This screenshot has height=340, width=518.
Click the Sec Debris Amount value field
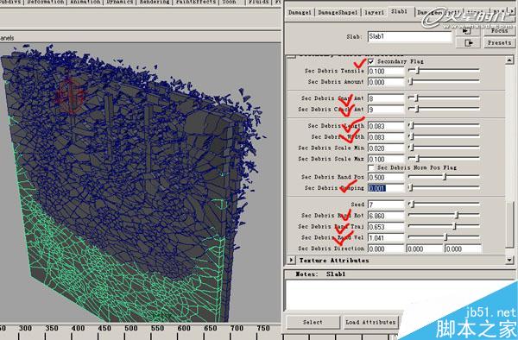pos(386,82)
